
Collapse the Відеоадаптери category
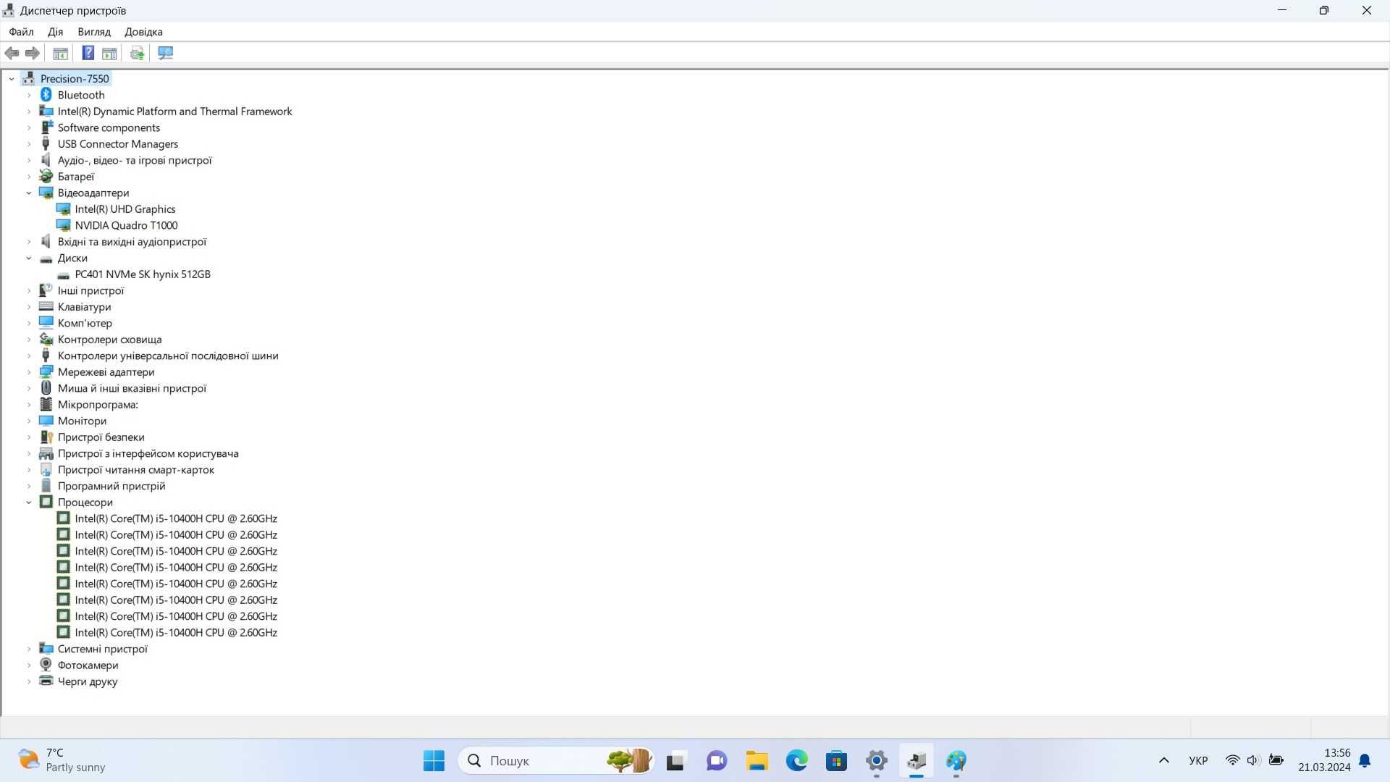click(x=29, y=193)
